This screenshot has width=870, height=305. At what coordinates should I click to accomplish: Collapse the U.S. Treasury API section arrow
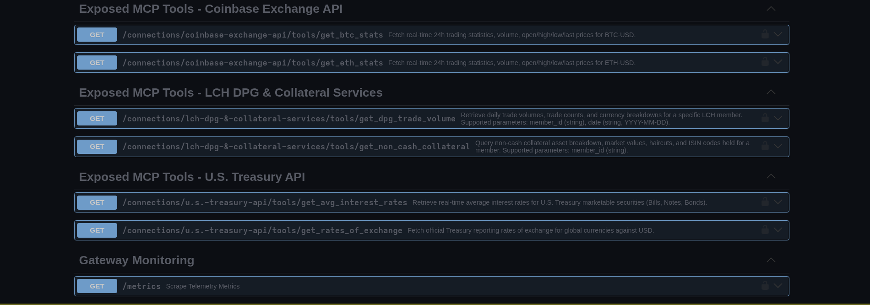pos(771,176)
